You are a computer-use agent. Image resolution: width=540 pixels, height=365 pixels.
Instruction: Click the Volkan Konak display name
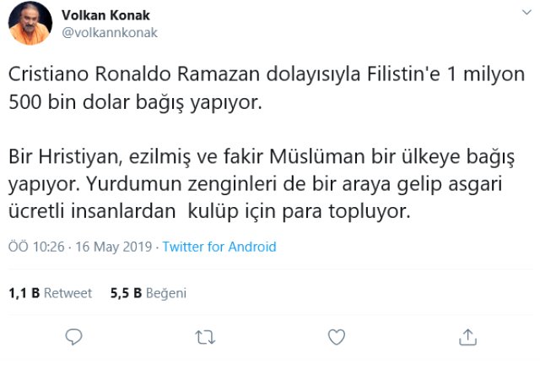105,14
